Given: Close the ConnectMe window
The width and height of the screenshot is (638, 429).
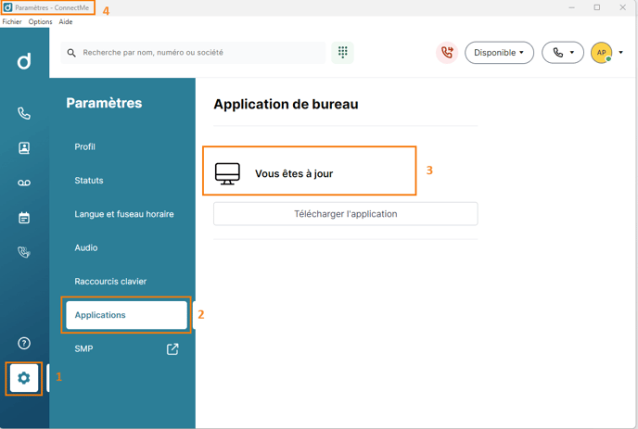Looking at the screenshot, I should (622, 7).
